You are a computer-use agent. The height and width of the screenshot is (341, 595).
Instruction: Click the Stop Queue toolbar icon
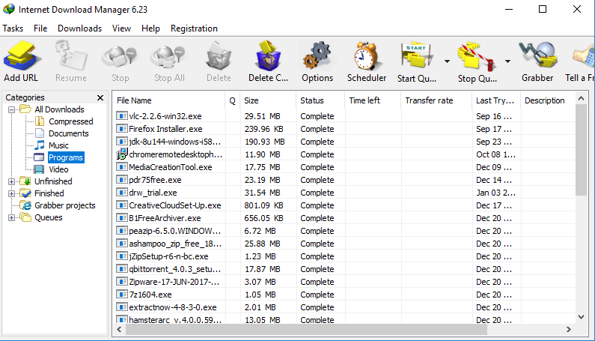click(477, 57)
